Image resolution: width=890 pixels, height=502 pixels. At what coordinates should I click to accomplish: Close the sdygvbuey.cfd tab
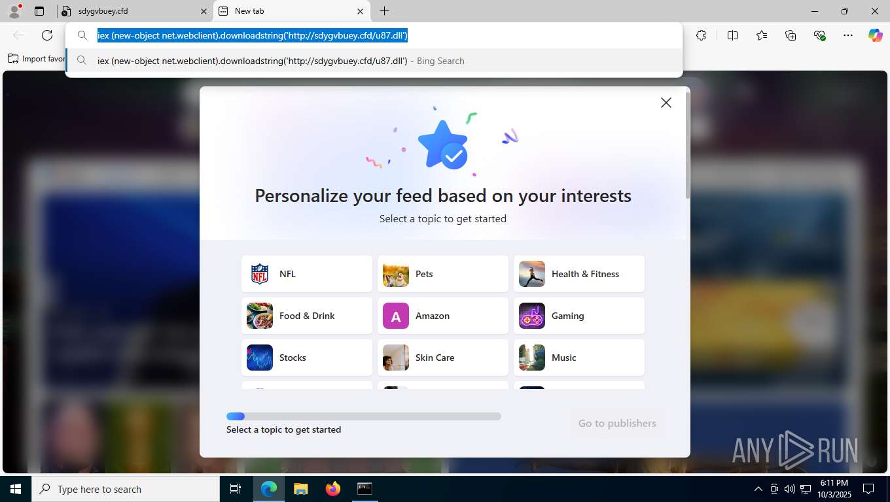point(204,11)
